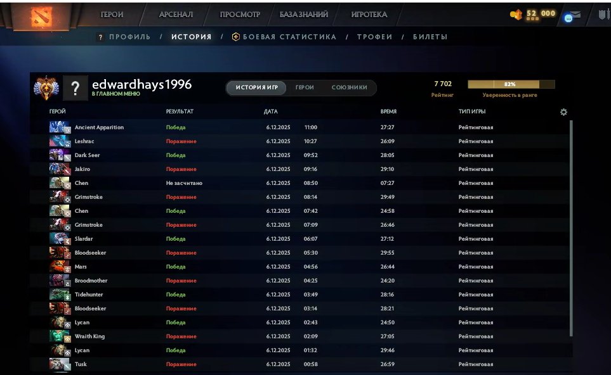Click the 82% rank confidence bar
Image resolution: width=611 pixels, height=375 pixels.
point(511,84)
